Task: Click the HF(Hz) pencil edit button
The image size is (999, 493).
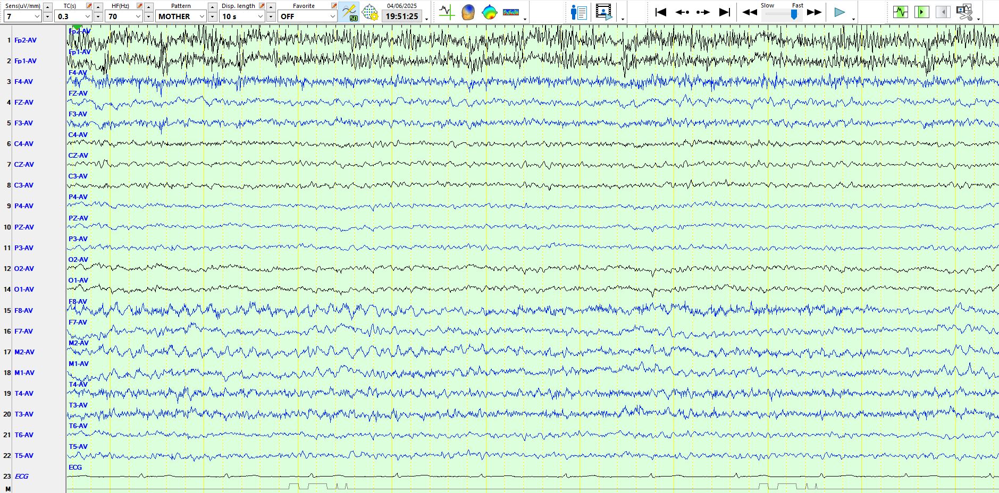Action: (139, 6)
